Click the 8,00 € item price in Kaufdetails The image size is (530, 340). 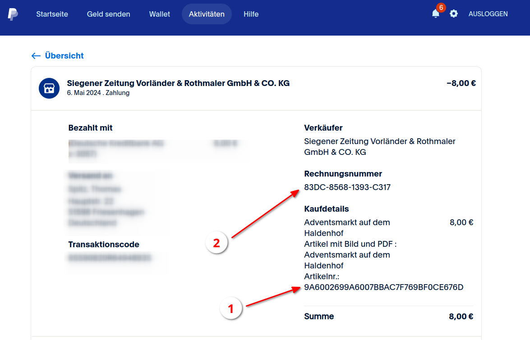[461, 222]
